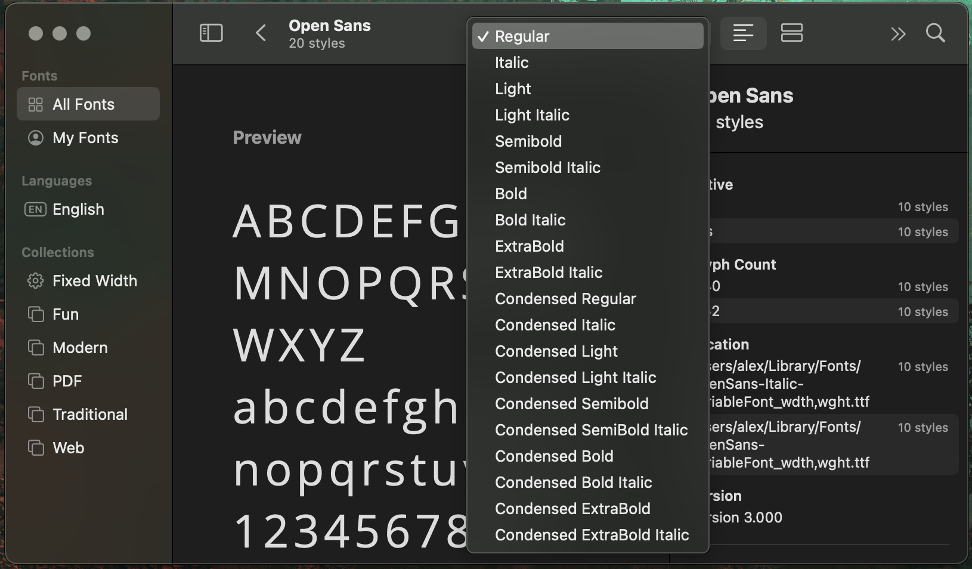Open the Traditional collection
Screen dimensions: 972x569
click(89, 414)
